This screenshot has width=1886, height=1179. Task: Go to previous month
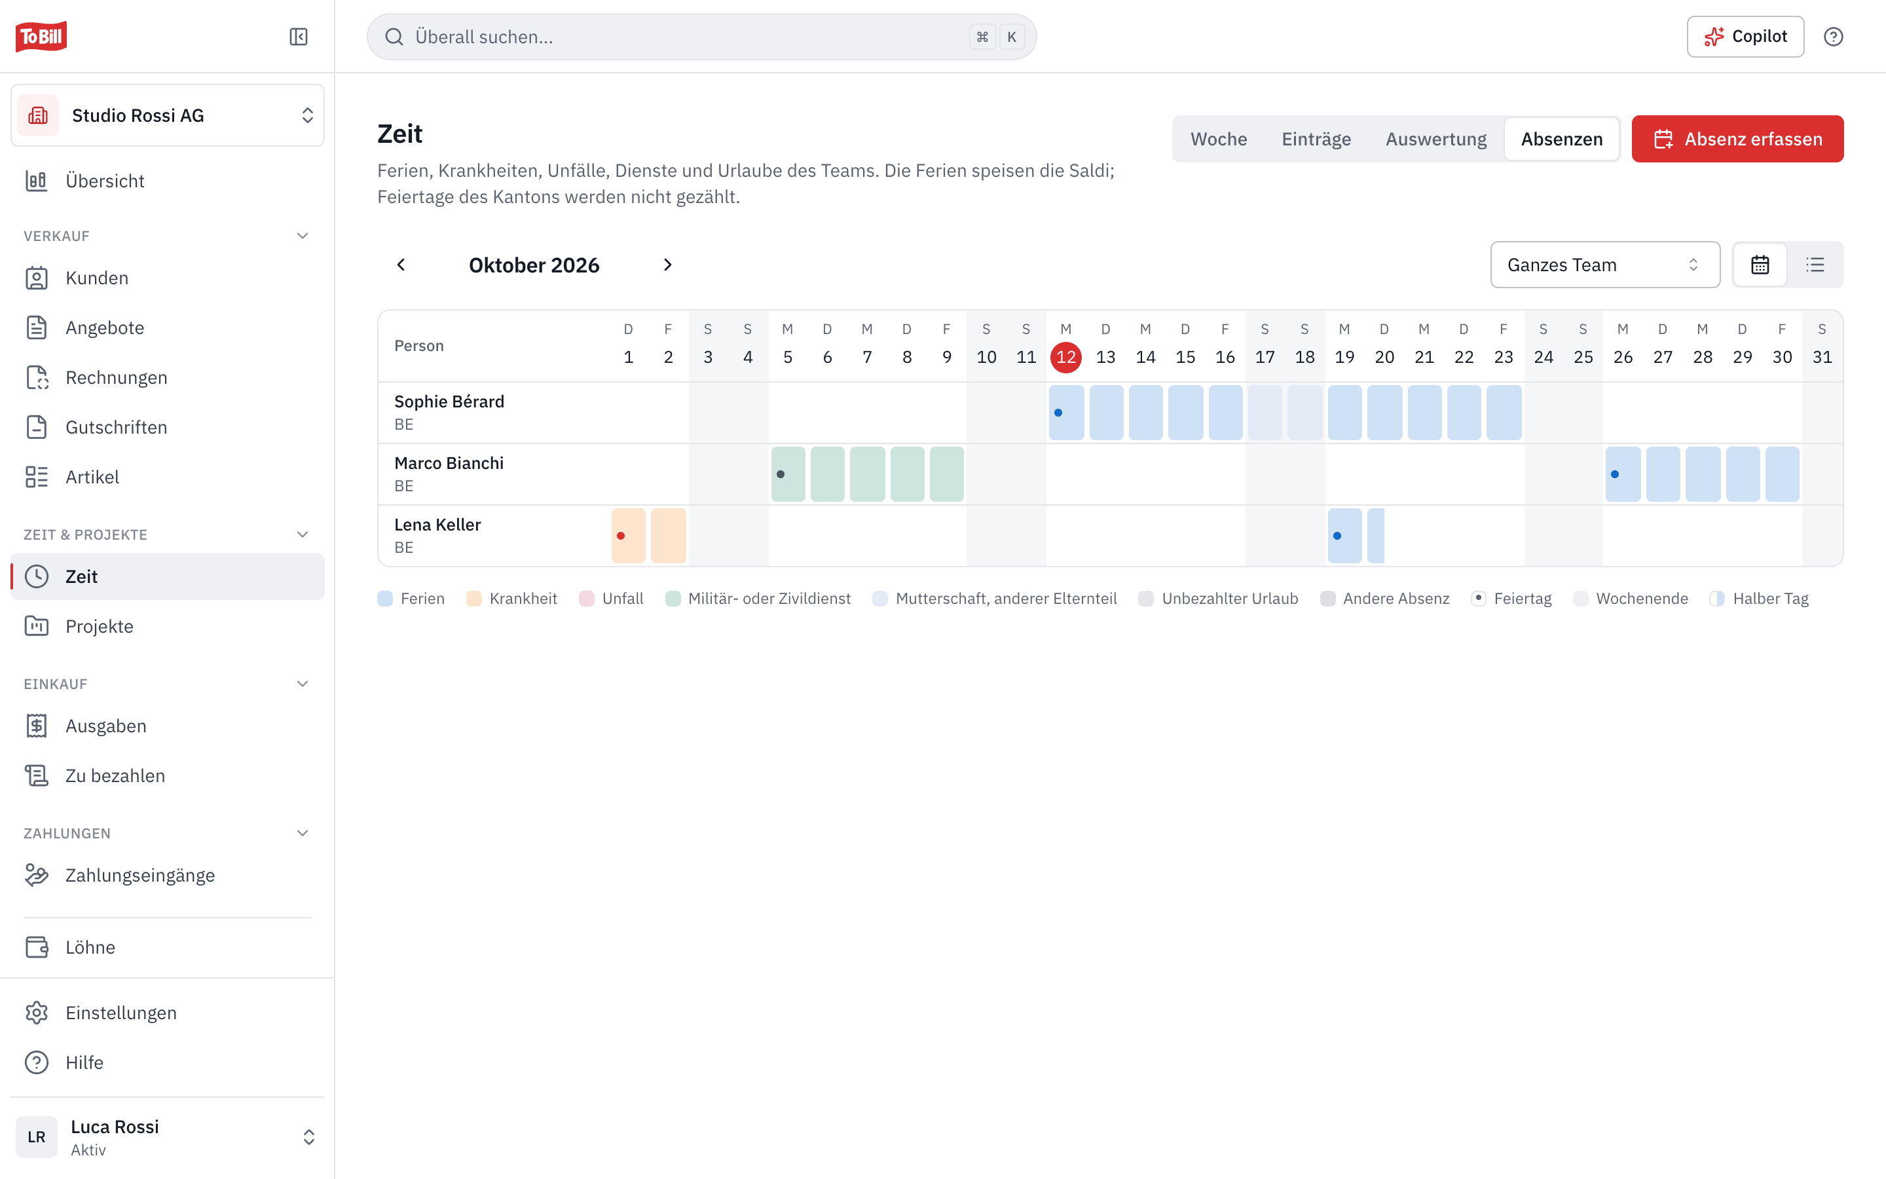(x=401, y=265)
